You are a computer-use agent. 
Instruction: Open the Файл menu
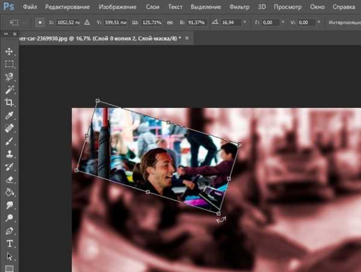click(x=30, y=7)
